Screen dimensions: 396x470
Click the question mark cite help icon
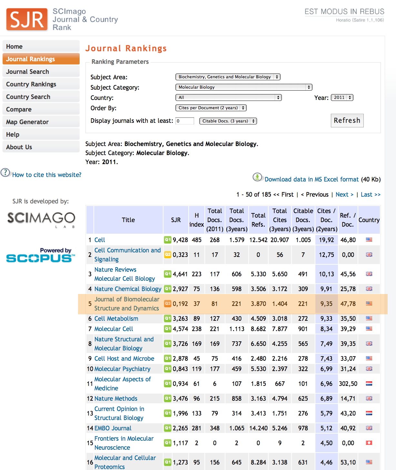tap(5, 172)
